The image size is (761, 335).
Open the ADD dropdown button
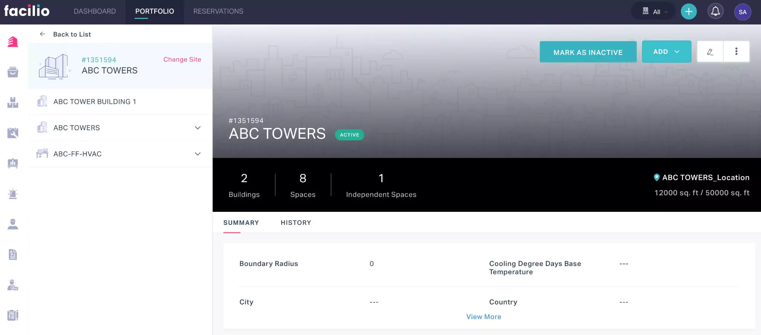(667, 52)
